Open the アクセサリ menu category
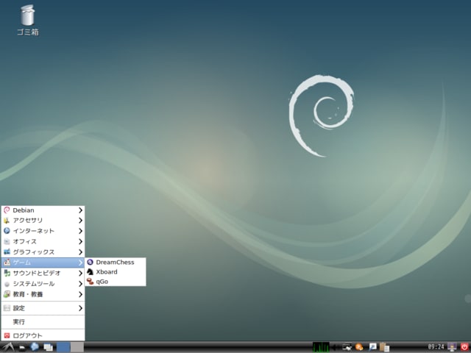471x353 pixels. tap(43, 221)
